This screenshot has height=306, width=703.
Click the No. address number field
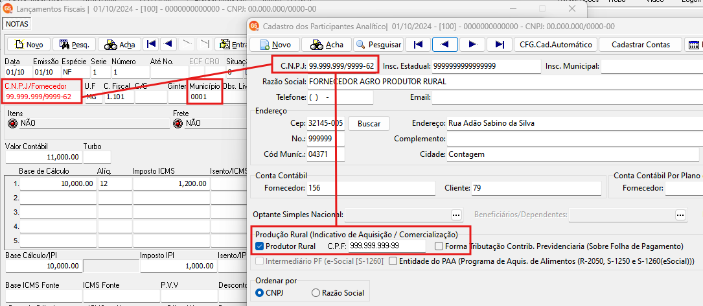326,139
